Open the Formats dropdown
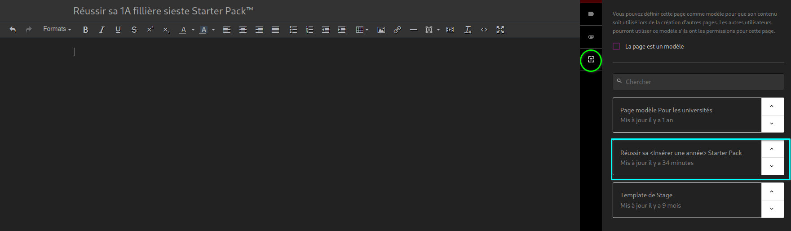Viewport: 791px width, 231px height. pos(57,29)
